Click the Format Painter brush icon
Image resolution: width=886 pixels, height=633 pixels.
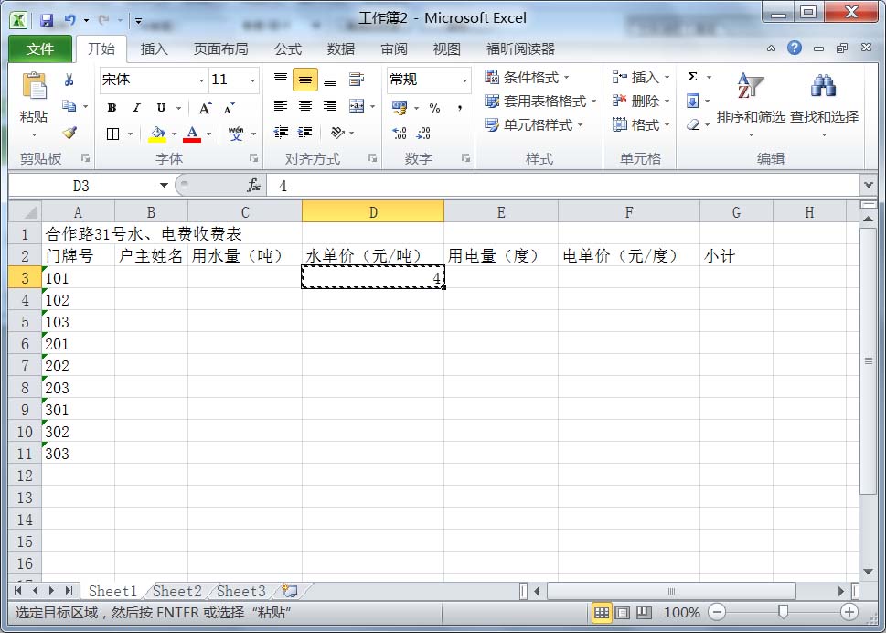tap(69, 133)
